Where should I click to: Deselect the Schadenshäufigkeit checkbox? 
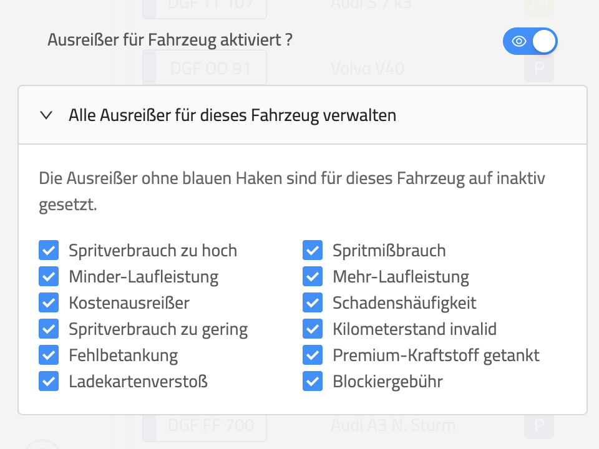click(313, 302)
